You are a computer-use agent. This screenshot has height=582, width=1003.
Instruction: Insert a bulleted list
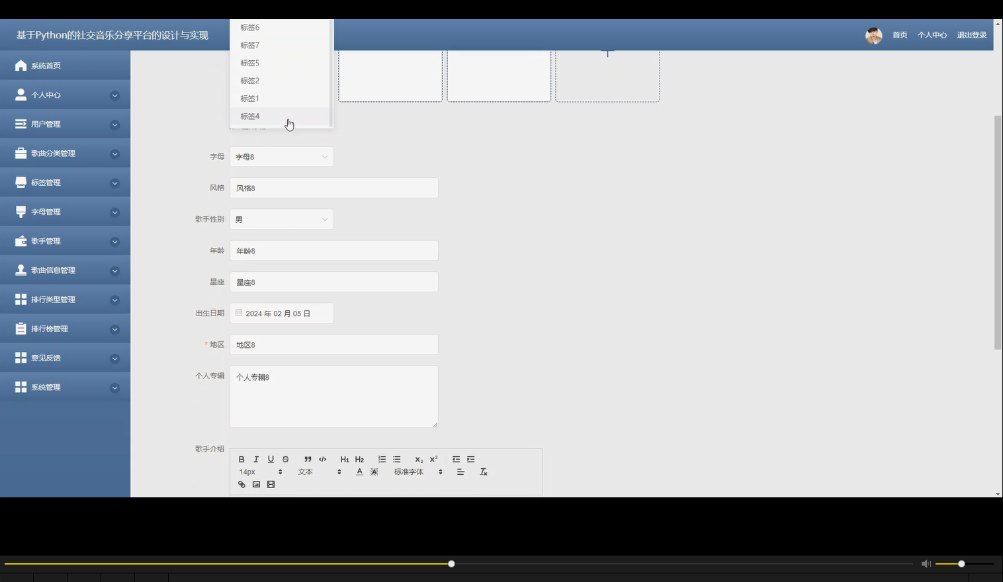[396, 459]
